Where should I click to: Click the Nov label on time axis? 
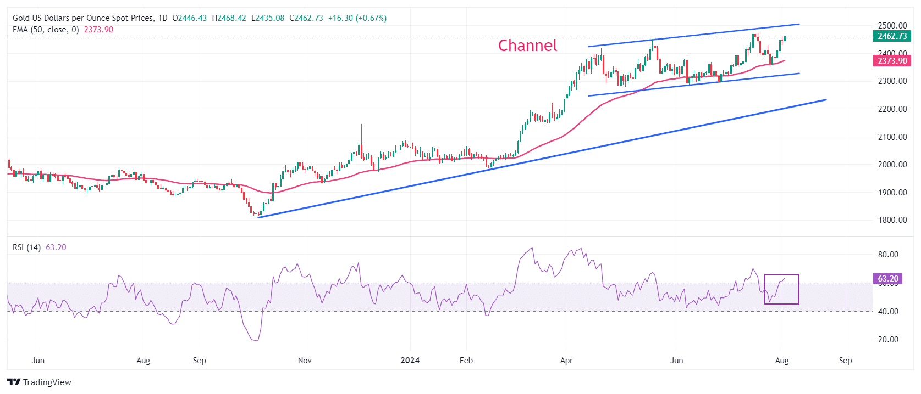click(x=305, y=361)
